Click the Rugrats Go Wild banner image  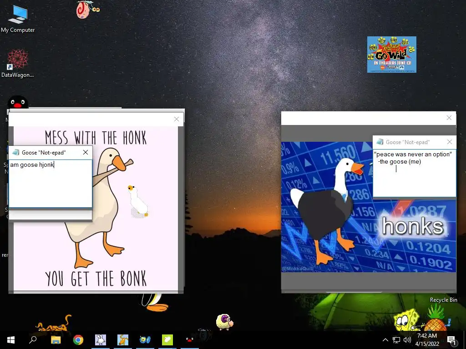tap(391, 55)
